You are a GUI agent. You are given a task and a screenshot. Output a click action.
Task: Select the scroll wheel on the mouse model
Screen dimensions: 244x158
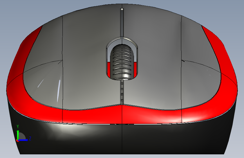(x=122, y=62)
